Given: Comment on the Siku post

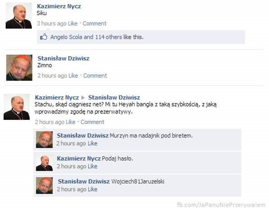Looking at the screenshot, I should (x=94, y=23).
